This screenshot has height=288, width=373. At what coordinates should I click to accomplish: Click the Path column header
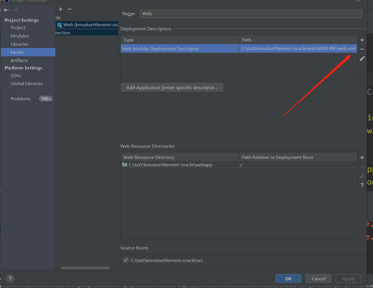[298, 40]
